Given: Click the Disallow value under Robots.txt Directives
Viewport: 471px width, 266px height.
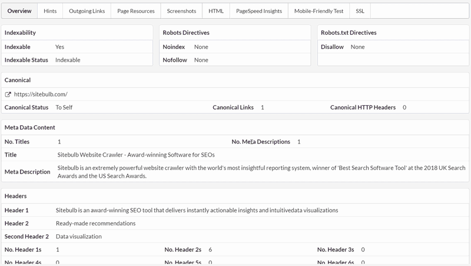Looking at the screenshot, I should click(357, 47).
